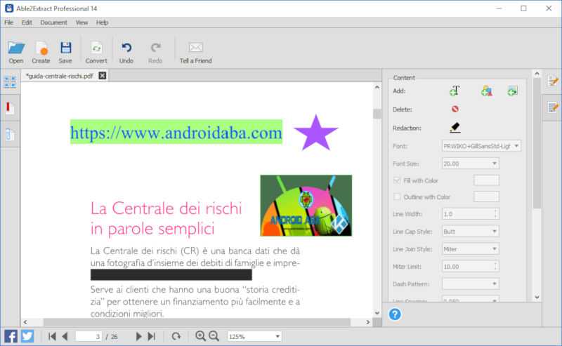Click the document horizontal scrollbar
This screenshot has width=562, height=346.
coord(197,322)
